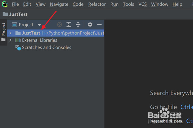
Task: Open Project panel gear settings
Action: tap(90, 25)
